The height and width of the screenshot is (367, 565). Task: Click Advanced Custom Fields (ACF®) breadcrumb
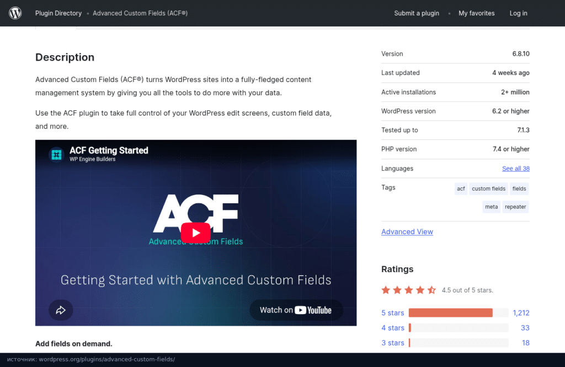coord(140,13)
